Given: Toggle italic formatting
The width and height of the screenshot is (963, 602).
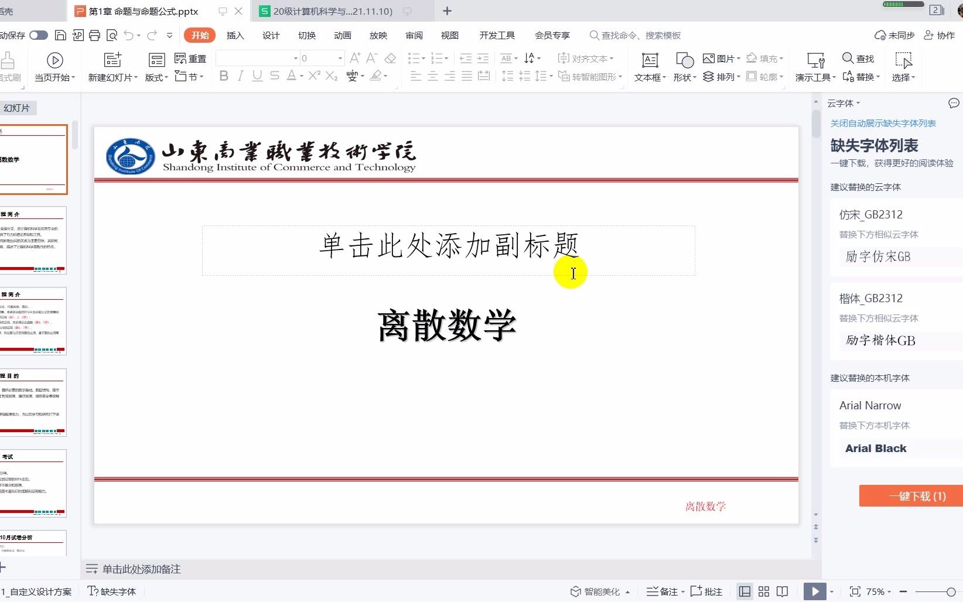Looking at the screenshot, I should (x=240, y=76).
